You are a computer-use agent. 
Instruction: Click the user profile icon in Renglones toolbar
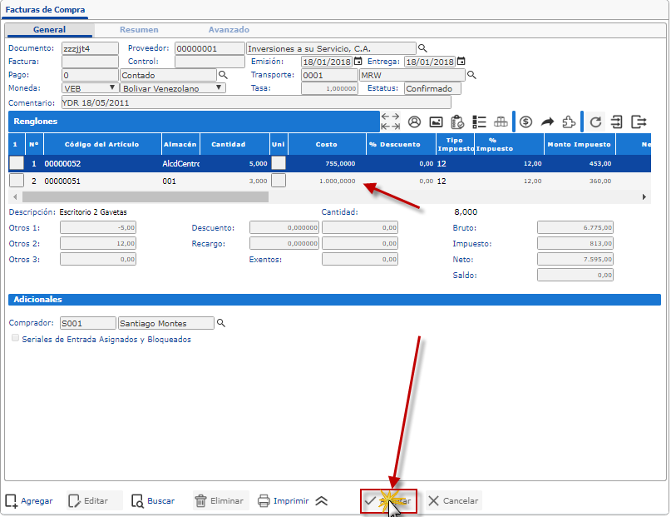click(413, 122)
